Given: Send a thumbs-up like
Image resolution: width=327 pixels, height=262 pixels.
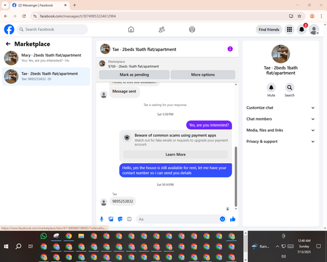Looking at the screenshot, I should 233,219.
